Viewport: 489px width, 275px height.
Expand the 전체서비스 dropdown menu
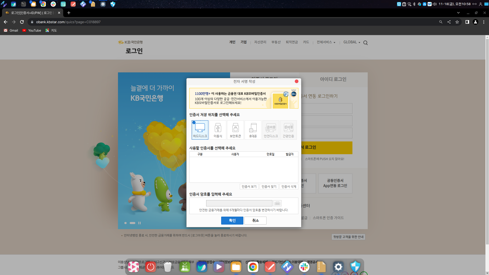click(x=326, y=42)
